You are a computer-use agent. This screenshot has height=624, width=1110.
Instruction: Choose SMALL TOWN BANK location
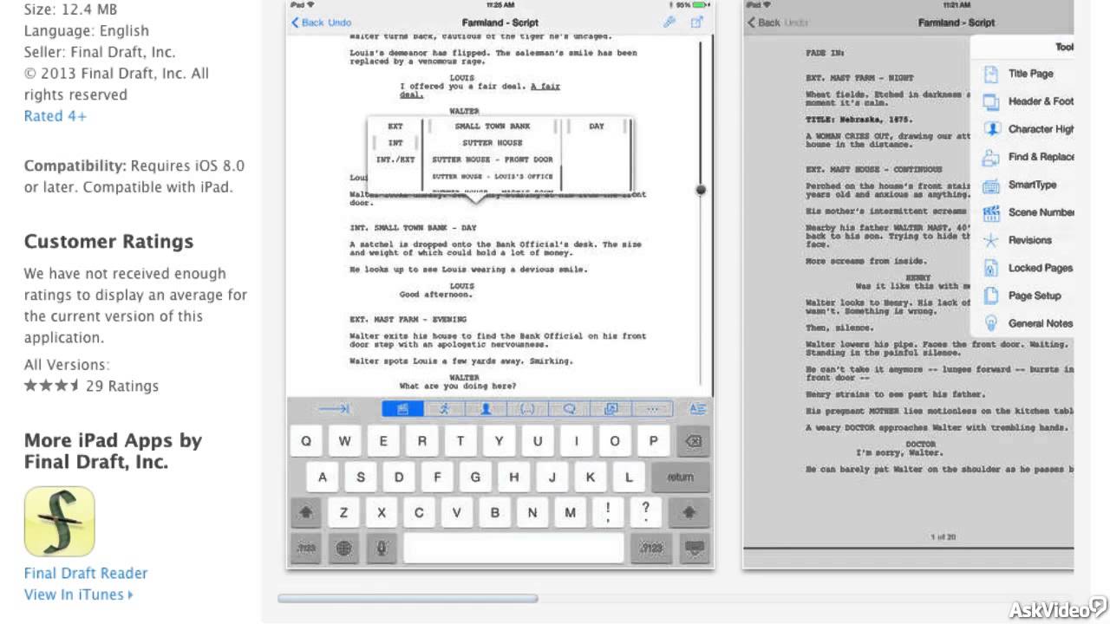pos(492,127)
